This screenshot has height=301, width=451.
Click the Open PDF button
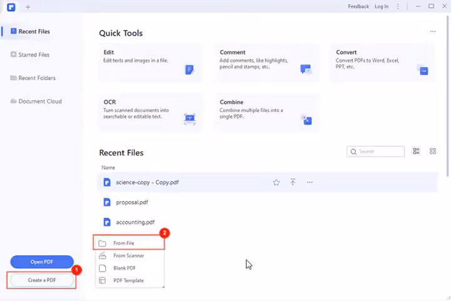(x=42, y=261)
